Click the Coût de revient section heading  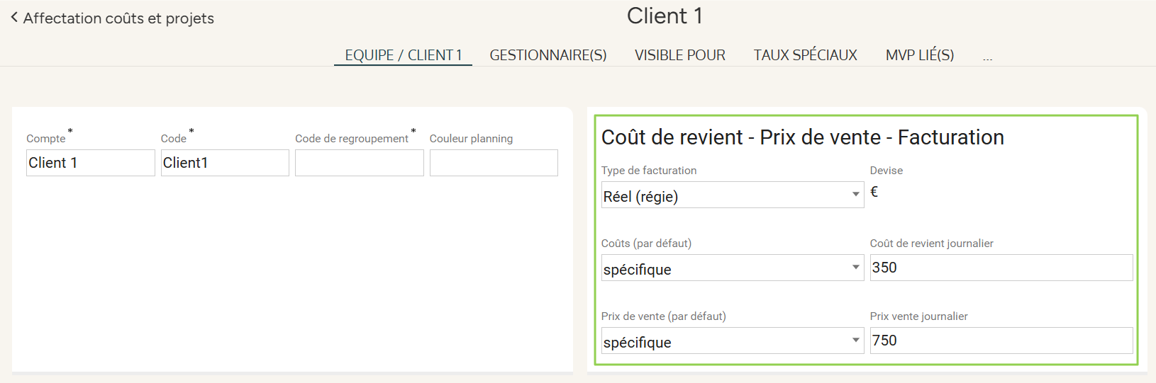pos(802,137)
